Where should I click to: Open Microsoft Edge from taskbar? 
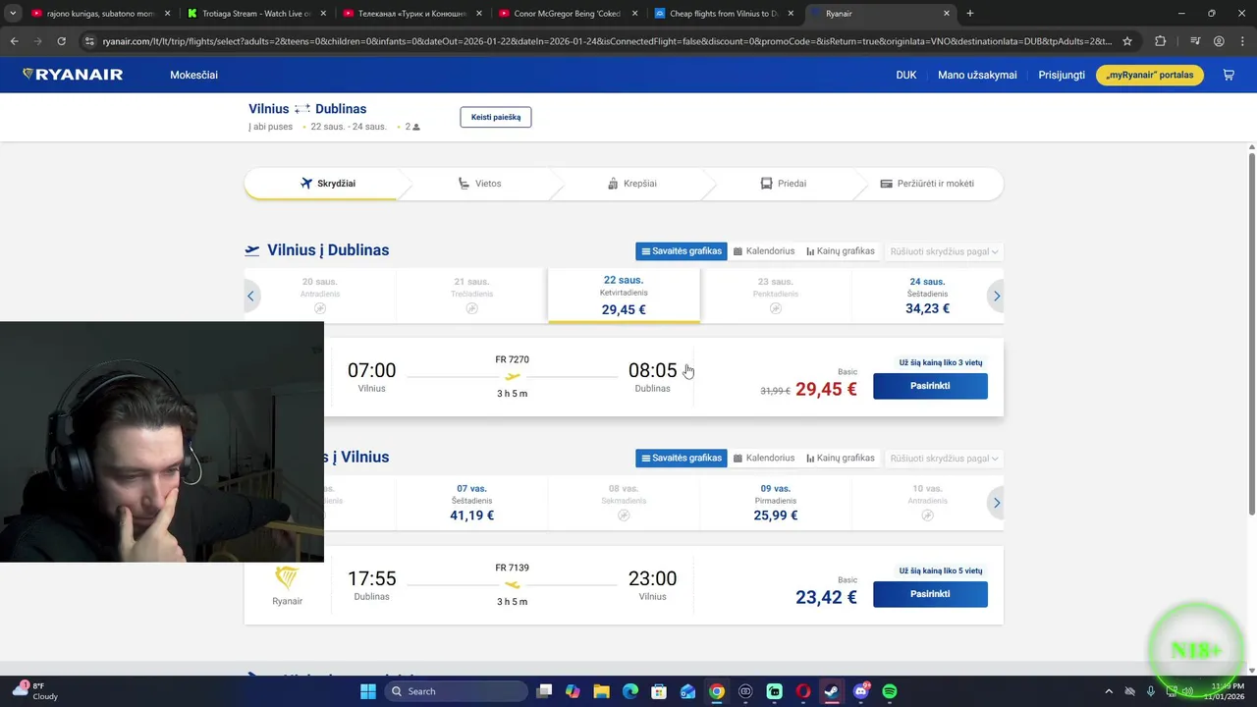point(630,691)
